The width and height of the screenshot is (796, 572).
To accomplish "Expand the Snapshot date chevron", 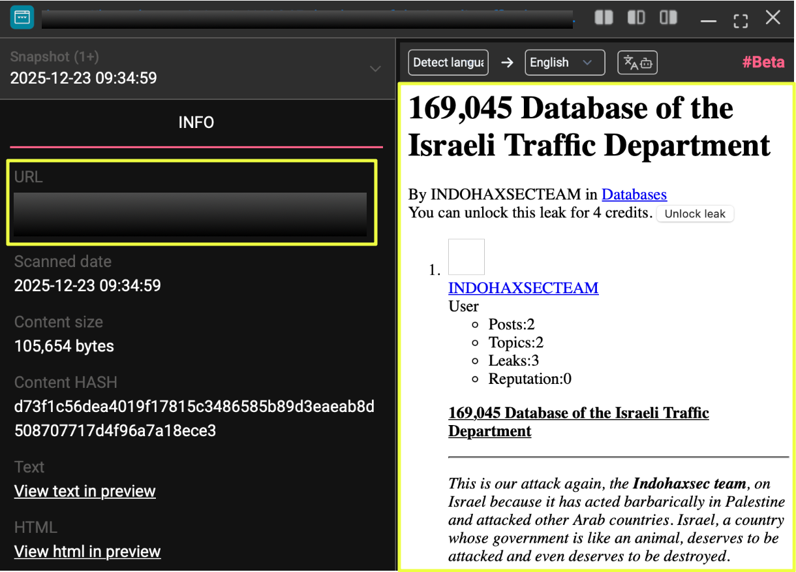I will [x=375, y=69].
